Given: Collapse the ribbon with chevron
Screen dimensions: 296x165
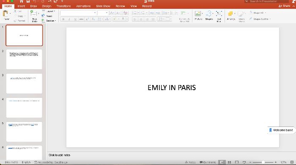Looking at the screenshot, I should click(293, 6).
